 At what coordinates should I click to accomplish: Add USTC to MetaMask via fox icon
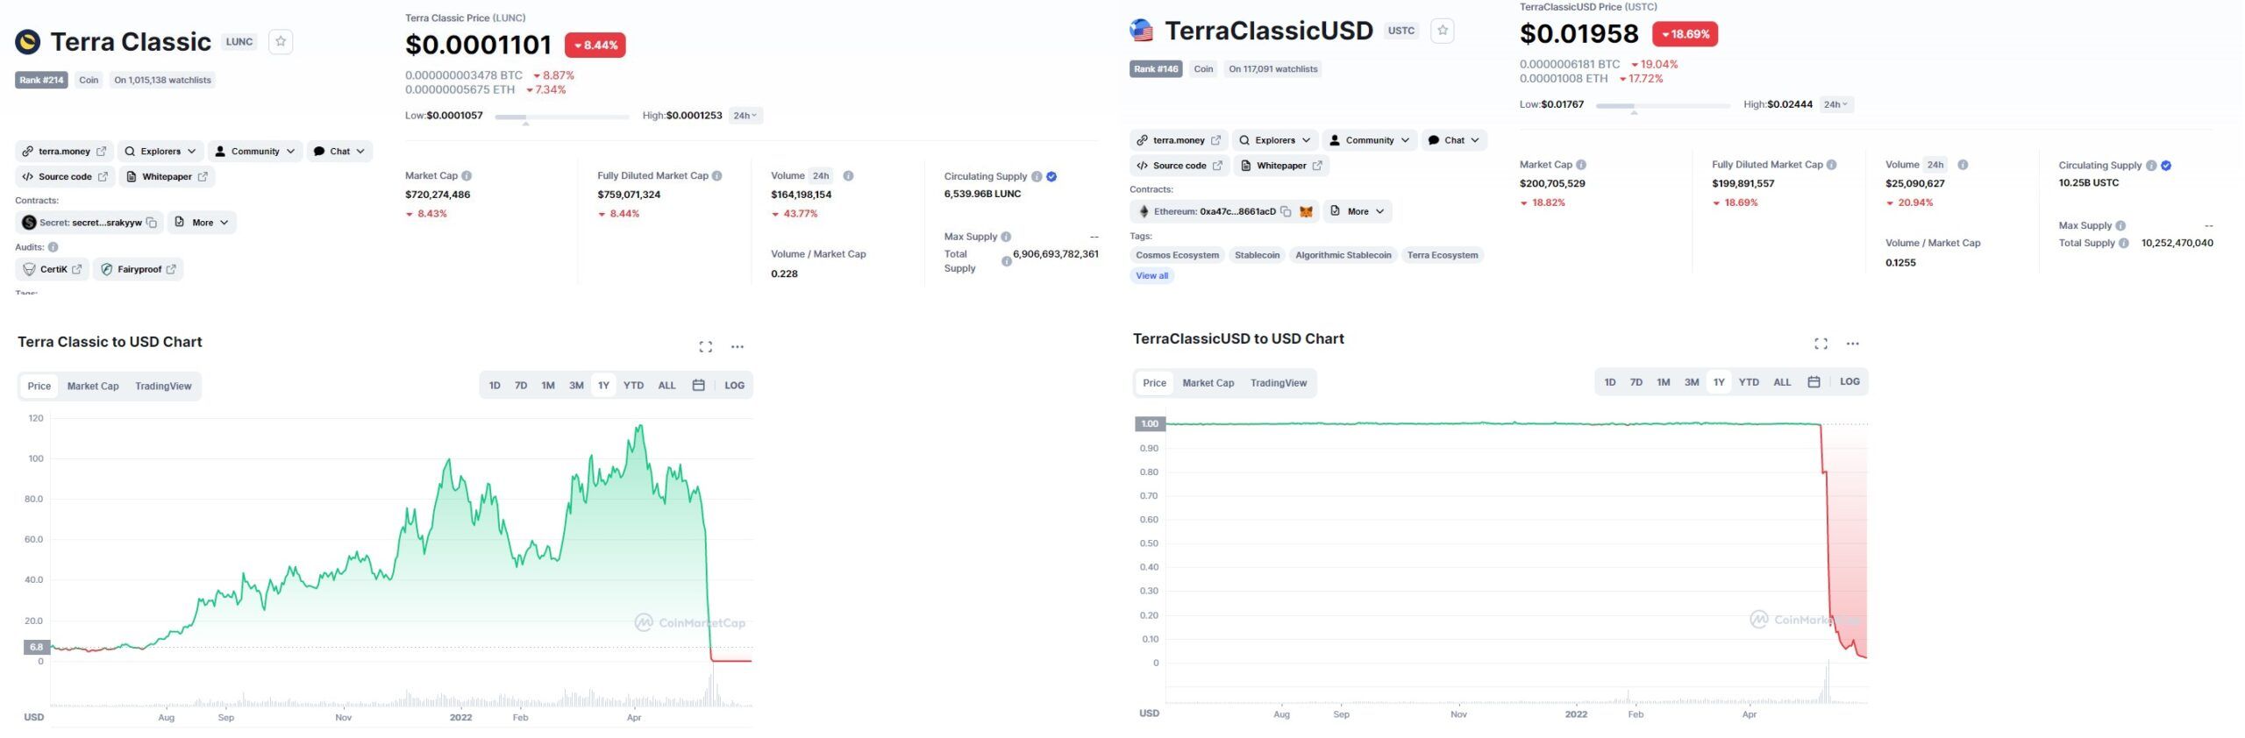coord(1306,211)
